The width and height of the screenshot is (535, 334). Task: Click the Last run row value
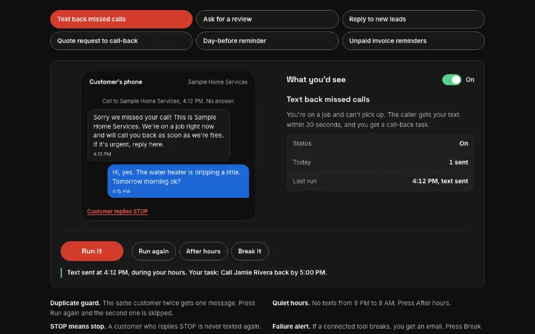[x=440, y=181]
